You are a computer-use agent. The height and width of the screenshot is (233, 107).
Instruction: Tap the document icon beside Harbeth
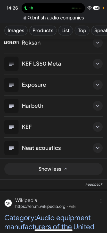pyautogui.click(x=11, y=106)
